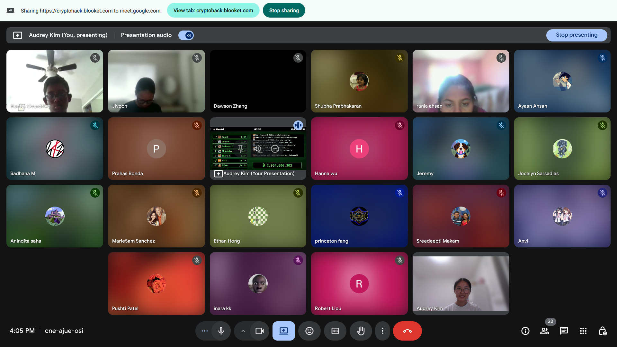Open meeting details info icon
This screenshot has height=347, width=617.
[x=525, y=331]
